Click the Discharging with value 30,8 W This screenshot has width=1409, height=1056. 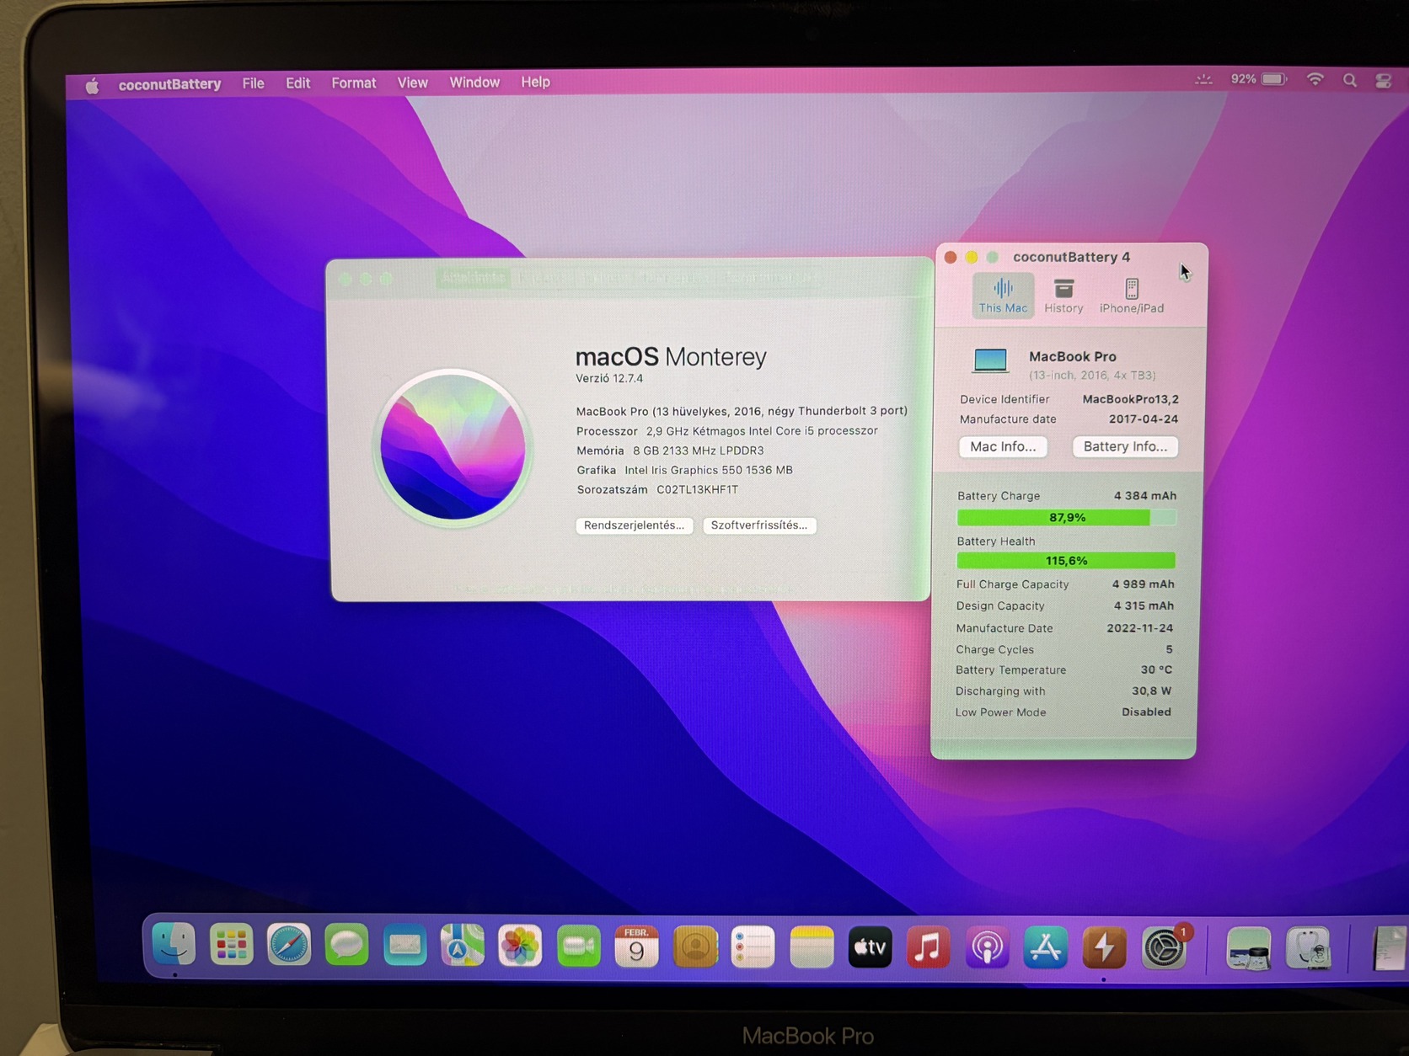[x=1151, y=691]
